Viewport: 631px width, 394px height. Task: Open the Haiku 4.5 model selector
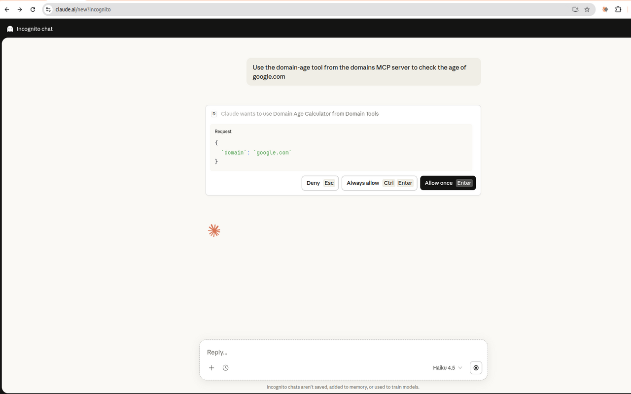448,368
